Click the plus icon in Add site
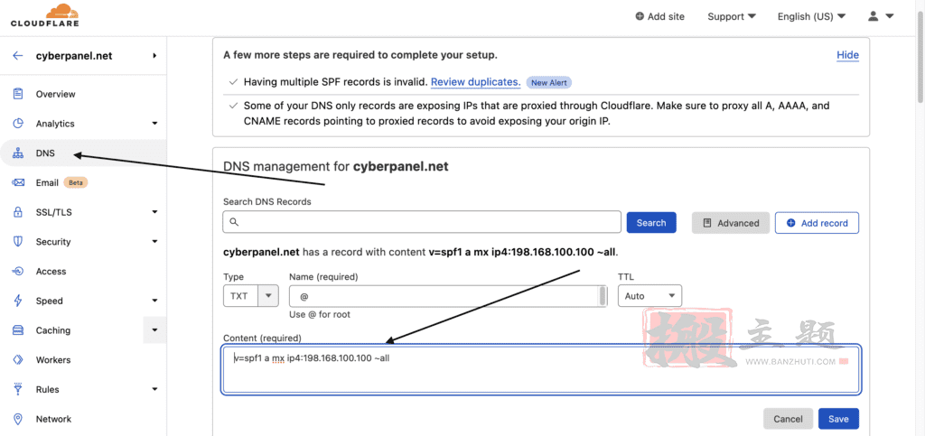This screenshot has width=925, height=436. point(640,16)
